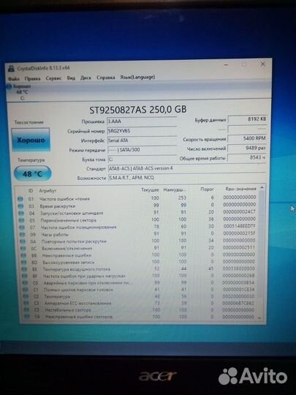Select the Повторные попытки раскрутки row
The width and height of the screenshot is (296, 395).
(139, 241)
